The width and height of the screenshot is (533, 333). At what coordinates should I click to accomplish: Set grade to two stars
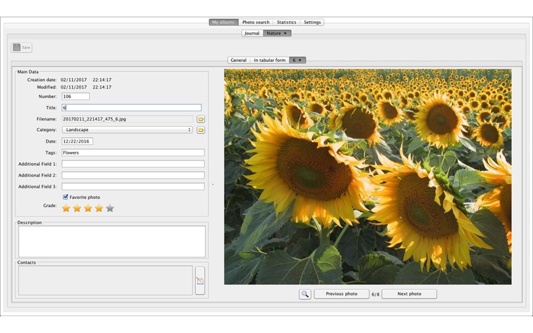pos(77,208)
